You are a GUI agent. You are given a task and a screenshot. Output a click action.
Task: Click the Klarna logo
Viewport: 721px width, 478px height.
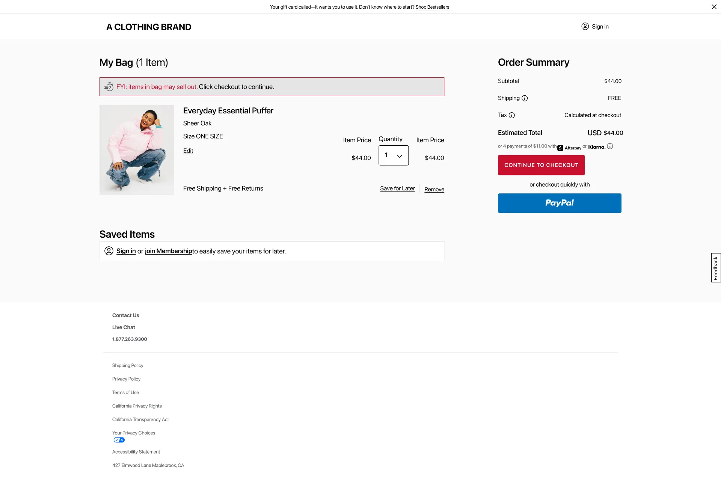[x=596, y=147]
